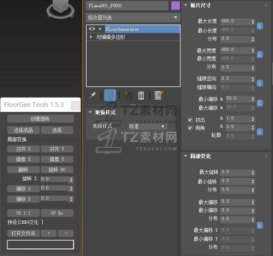Click the 创建墙砖 button
The width and height of the screenshot is (273, 256).
coord(40,119)
